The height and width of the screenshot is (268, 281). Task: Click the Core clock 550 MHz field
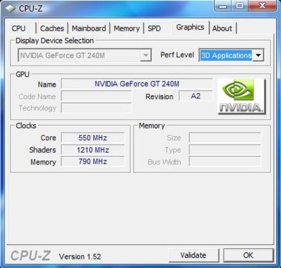tap(93, 138)
